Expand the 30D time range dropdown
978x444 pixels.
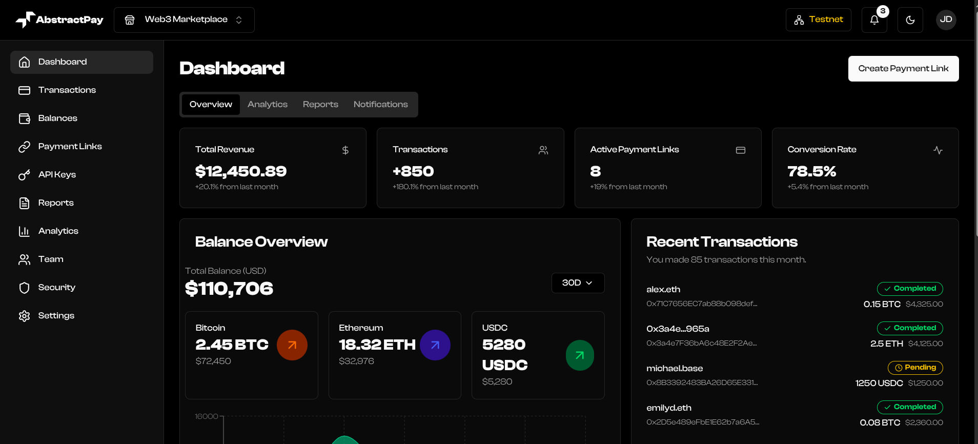[x=578, y=283]
